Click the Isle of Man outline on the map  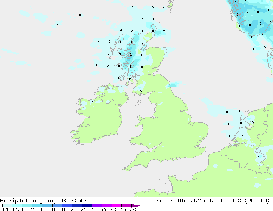point(138,103)
